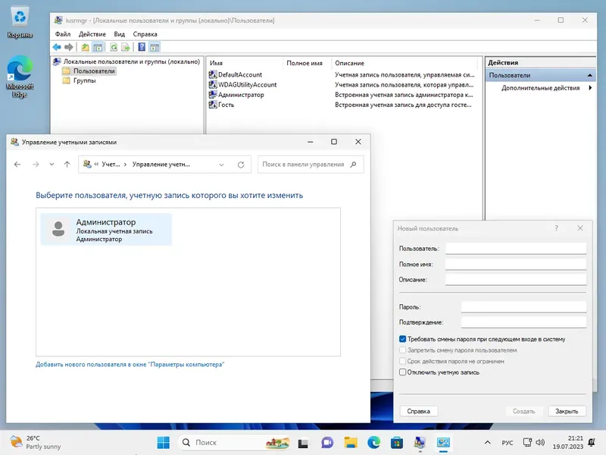Click the Help icon in lusrmgr toolbar

tap(142, 47)
